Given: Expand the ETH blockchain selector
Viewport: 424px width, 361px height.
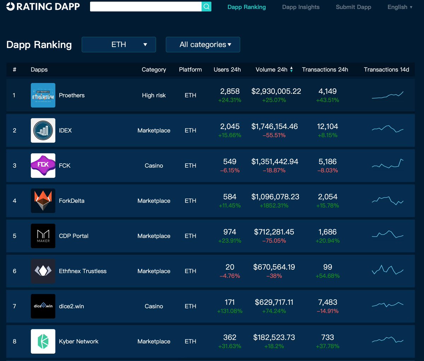Looking at the screenshot, I should (x=119, y=45).
